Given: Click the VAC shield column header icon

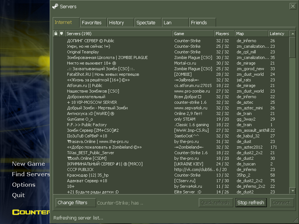Looking at the screenshot, I should pyautogui.click(x=62, y=34).
